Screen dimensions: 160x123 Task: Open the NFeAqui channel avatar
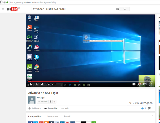point(32,100)
